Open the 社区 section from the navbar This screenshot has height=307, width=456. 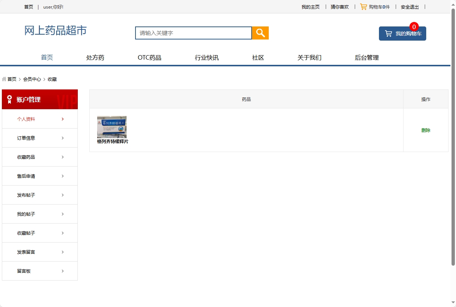pos(258,57)
